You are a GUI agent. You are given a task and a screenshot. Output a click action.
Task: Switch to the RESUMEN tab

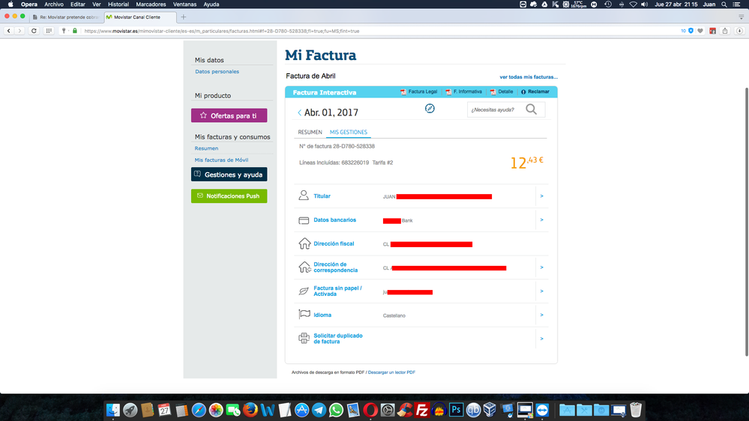point(310,133)
